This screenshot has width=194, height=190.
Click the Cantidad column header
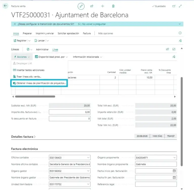point(111,72)
